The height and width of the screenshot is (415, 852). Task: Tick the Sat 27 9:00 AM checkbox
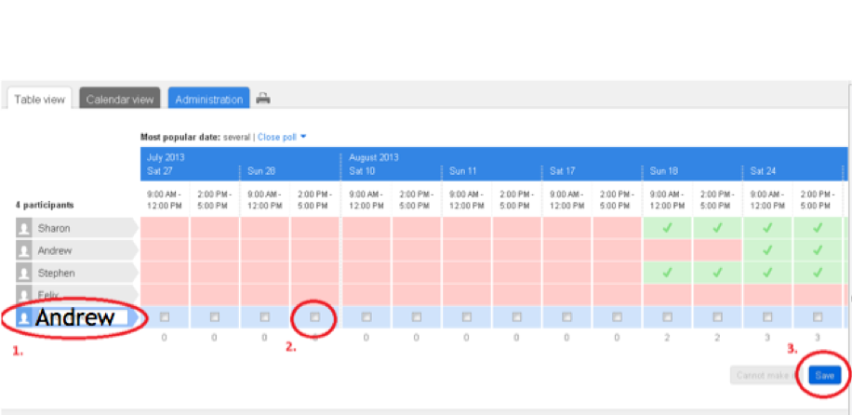[x=165, y=317]
